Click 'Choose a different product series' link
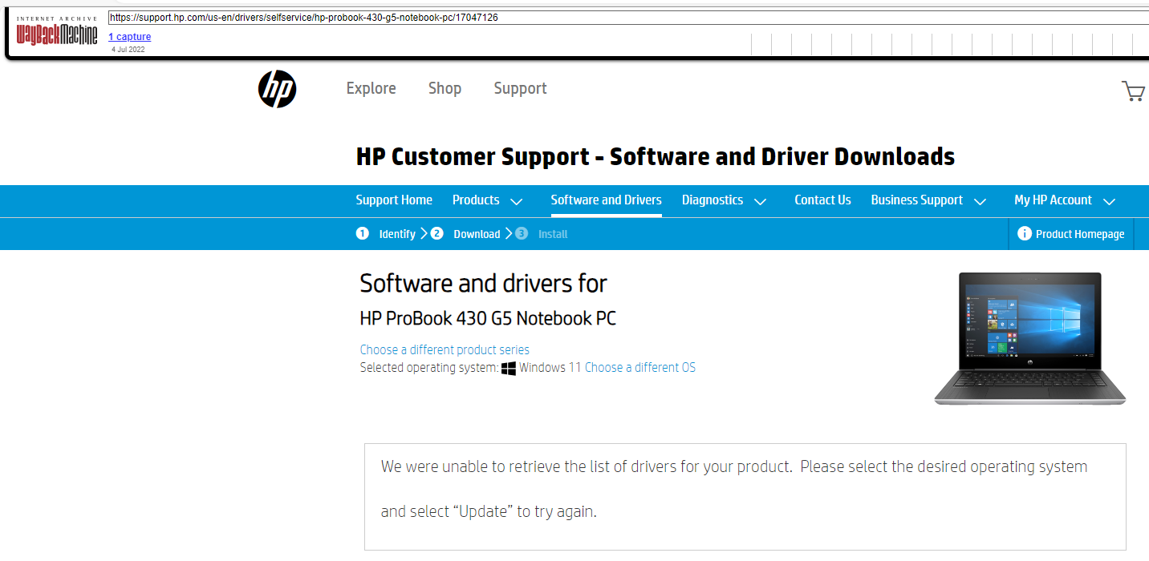Image resolution: width=1149 pixels, height=561 pixels. (445, 350)
